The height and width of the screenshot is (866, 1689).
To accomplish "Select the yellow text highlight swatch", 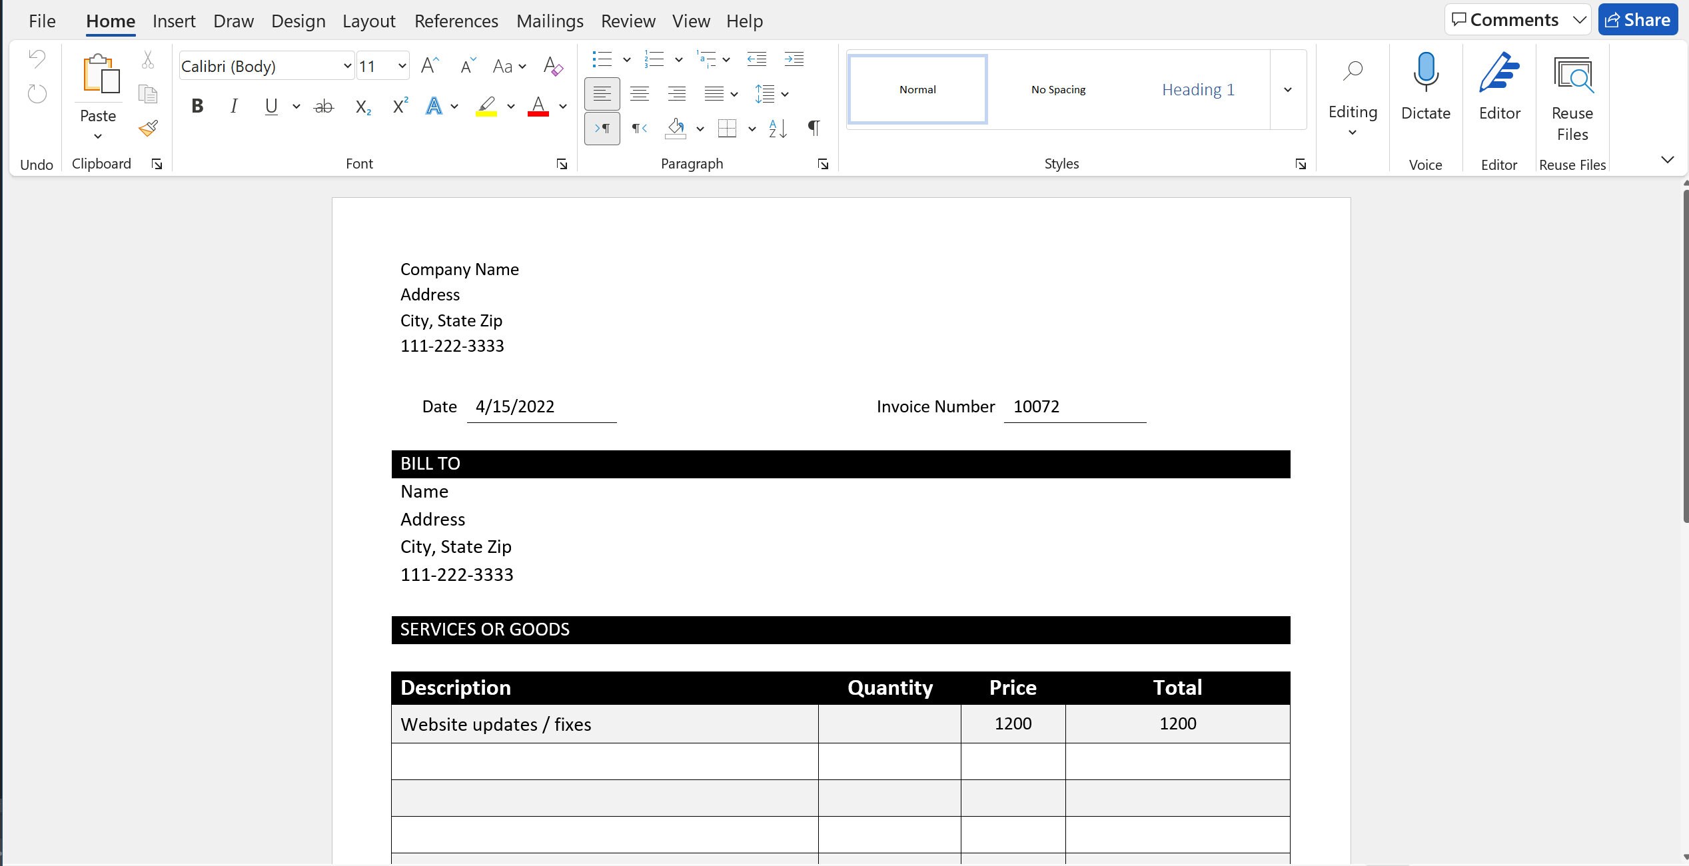I will click(487, 107).
